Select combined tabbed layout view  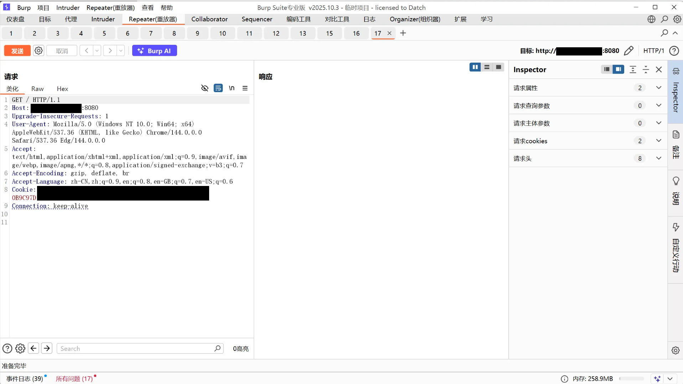click(498, 67)
